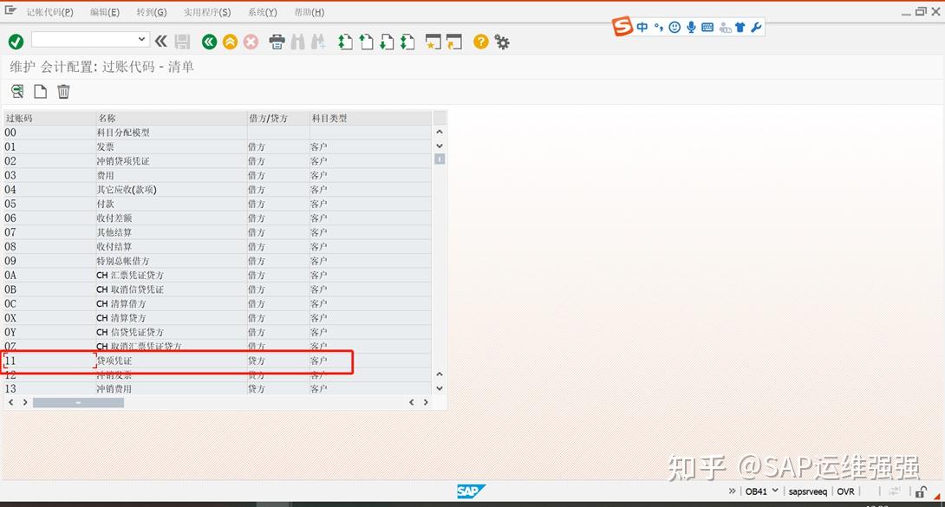Open the 转到(G) menu
945x507 pixels.
[151, 11]
